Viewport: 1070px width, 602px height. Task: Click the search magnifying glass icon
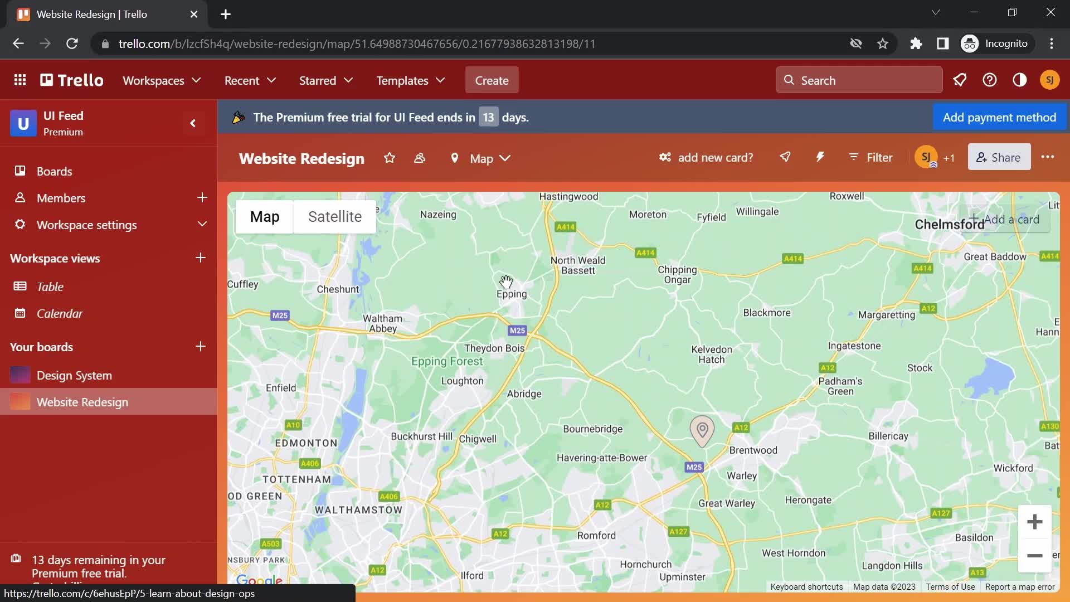click(x=790, y=80)
